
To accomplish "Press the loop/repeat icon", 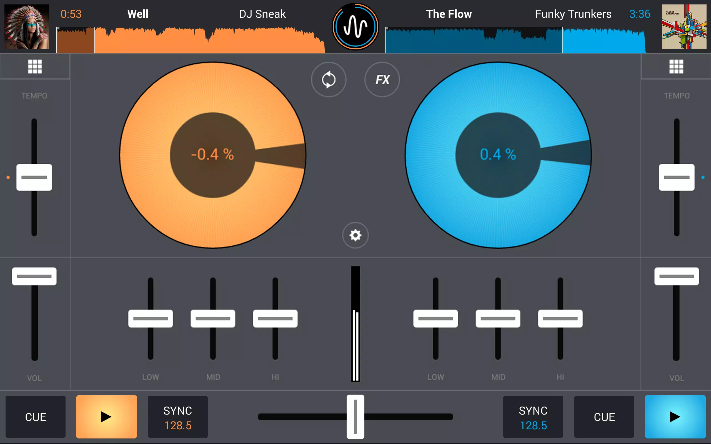I will [x=328, y=80].
